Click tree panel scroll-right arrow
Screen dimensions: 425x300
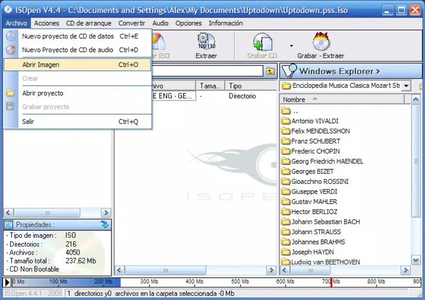pyautogui.click(x=106, y=213)
